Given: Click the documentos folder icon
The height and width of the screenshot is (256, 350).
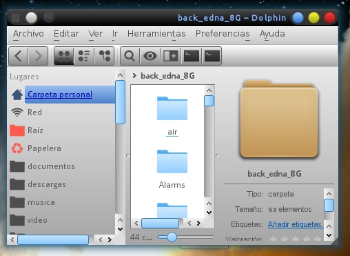Looking at the screenshot, I should click(x=17, y=166).
